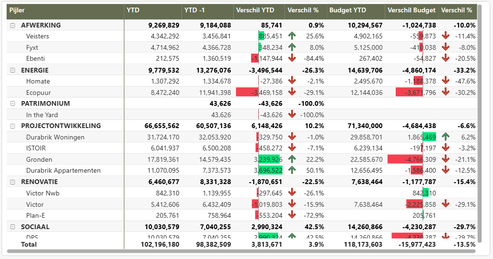The image size is (493, 259).
Task: Click the red down arrow in Fyxt budget variance
Action: (x=445, y=47)
